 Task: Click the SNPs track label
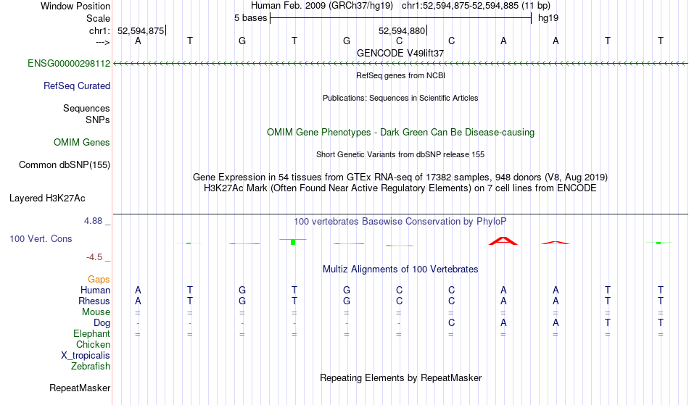[98, 120]
